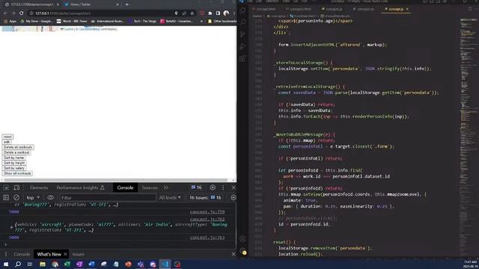Open the DevTools three-dot customize menu

(x=223, y=188)
